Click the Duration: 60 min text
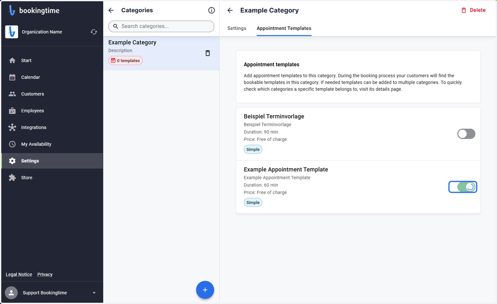Screen dimensions: 497x304 pos(261,185)
